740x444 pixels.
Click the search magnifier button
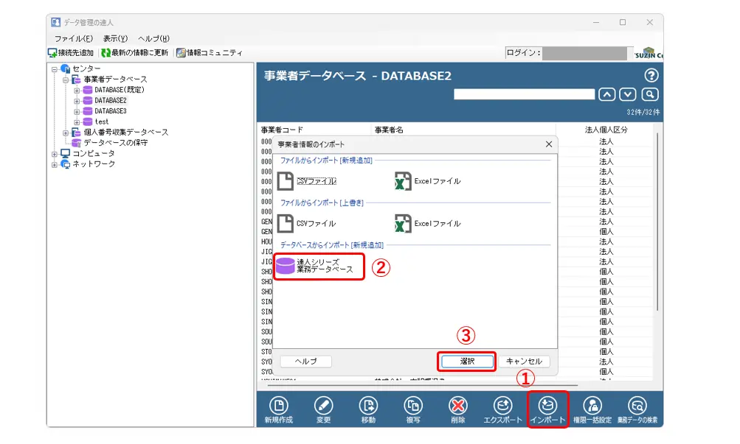pyautogui.click(x=650, y=94)
